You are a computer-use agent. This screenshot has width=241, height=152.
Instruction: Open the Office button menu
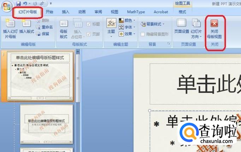(x=6, y=6)
